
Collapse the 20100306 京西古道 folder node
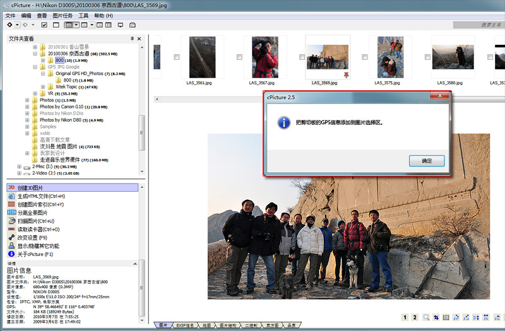(x=34, y=54)
